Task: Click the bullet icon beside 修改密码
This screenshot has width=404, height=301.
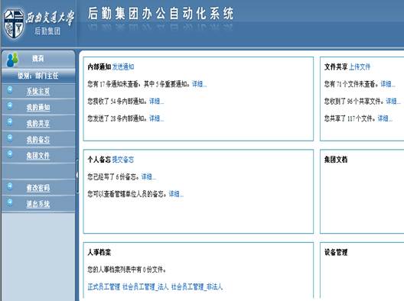Action: (x=10, y=186)
